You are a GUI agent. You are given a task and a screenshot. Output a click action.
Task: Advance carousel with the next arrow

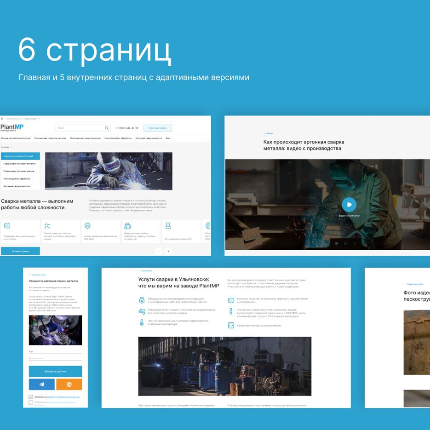pyautogui.click(x=168, y=251)
